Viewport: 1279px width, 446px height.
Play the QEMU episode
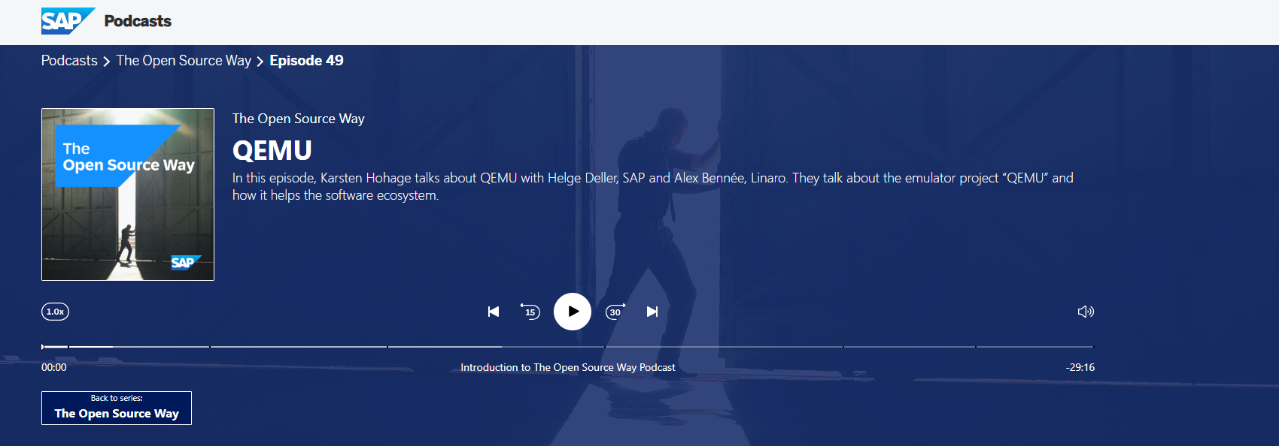[573, 312]
